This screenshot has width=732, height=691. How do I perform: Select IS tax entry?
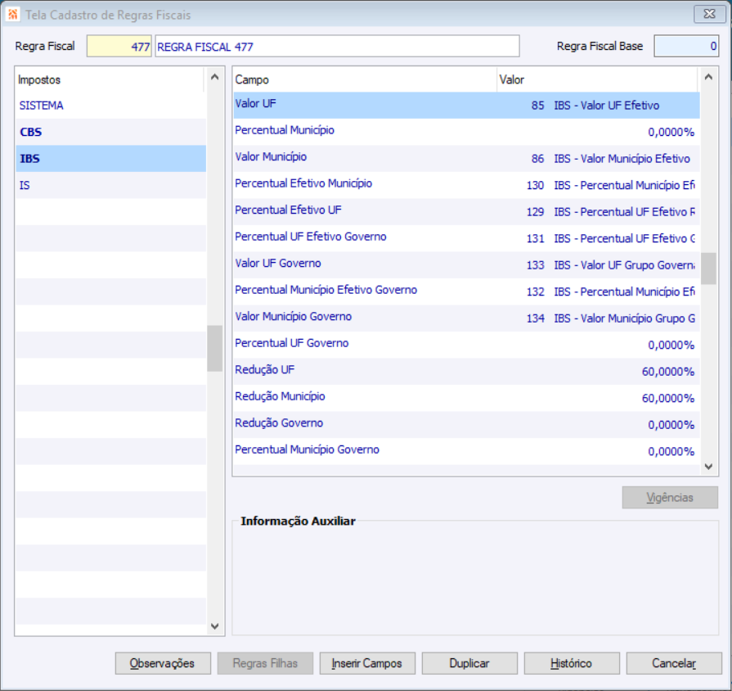point(110,186)
